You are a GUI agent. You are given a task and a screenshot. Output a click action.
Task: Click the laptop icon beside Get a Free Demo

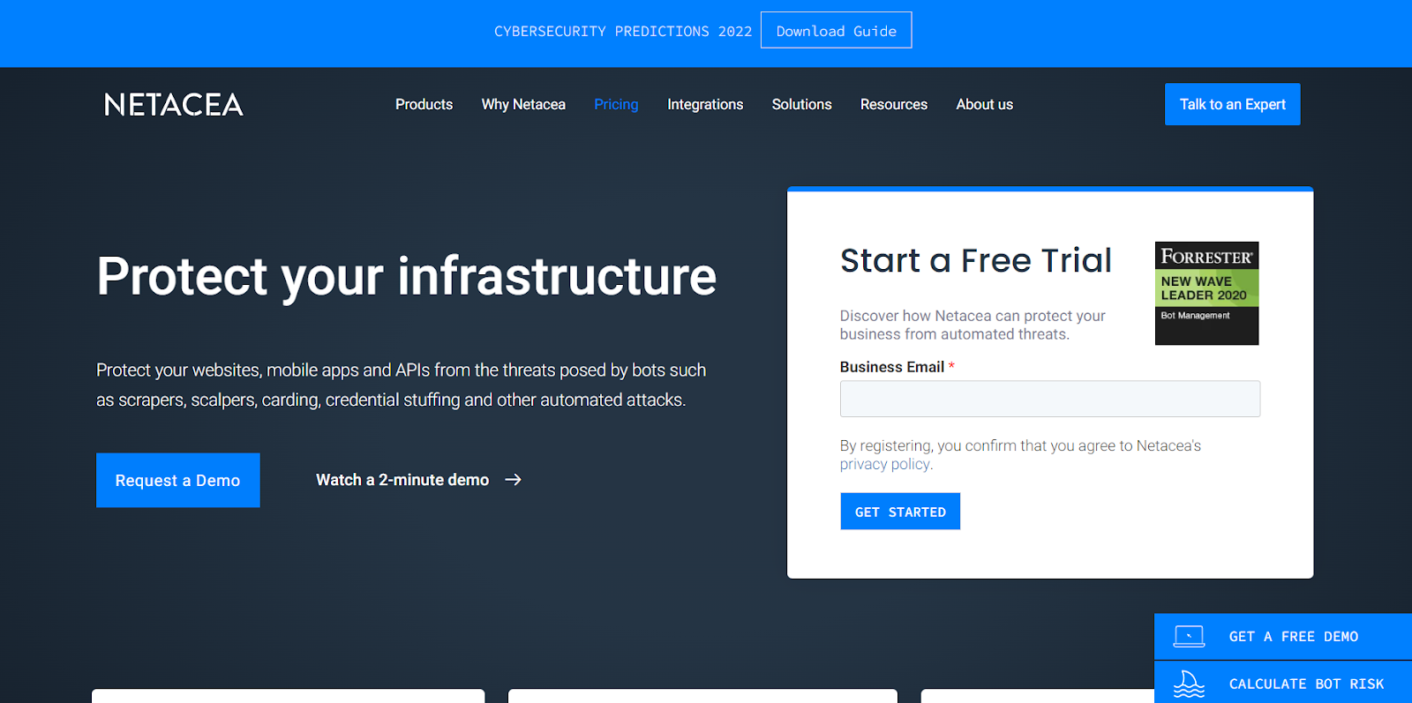point(1189,637)
